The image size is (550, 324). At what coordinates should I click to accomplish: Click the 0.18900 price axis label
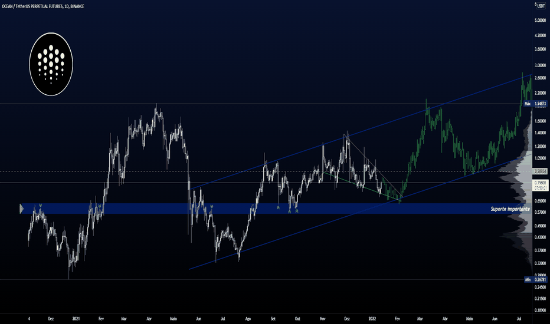pos(540,310)
